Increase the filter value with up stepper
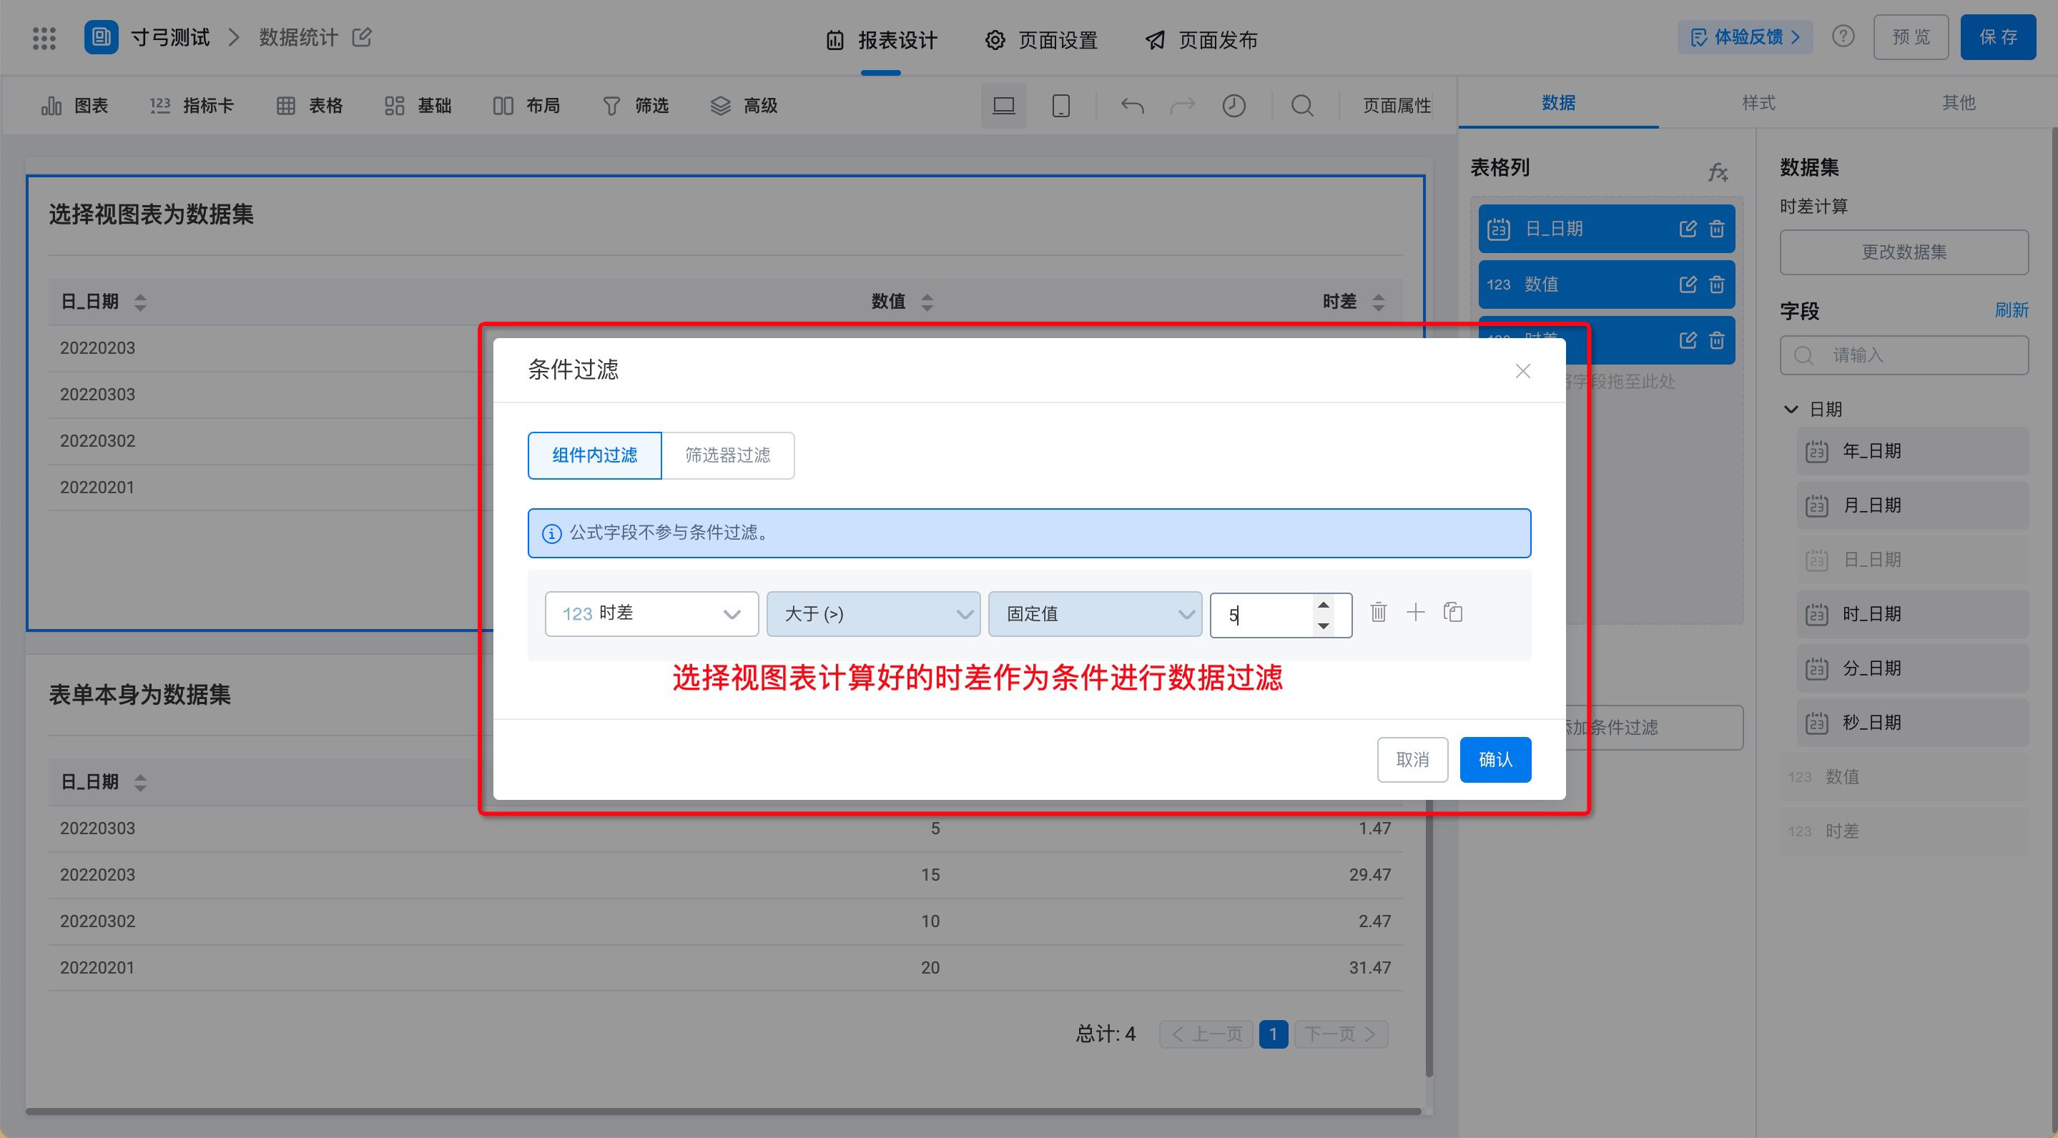Image resolution: width=2058 pixels, height=1138 pixels. coord(1323,605)
